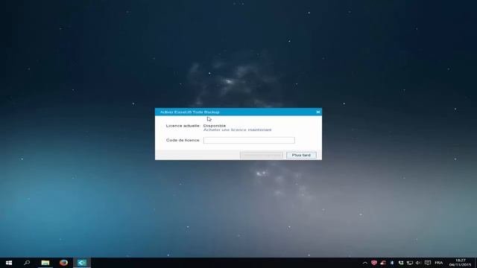Click the 'Plus tard' button

point(301,156)
